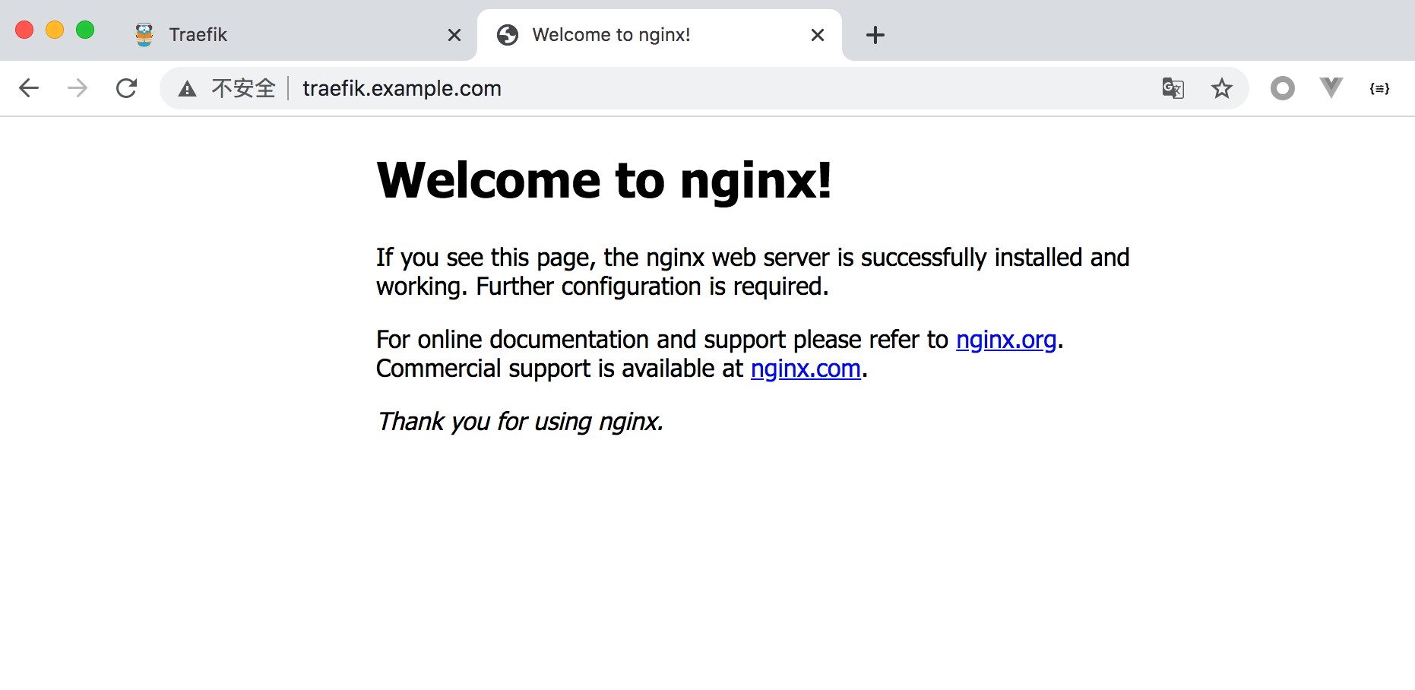Image resolution: width=1415 pixels, height=690 pixels.
Task: Go back to the previous page
Action: coord(29,88)
